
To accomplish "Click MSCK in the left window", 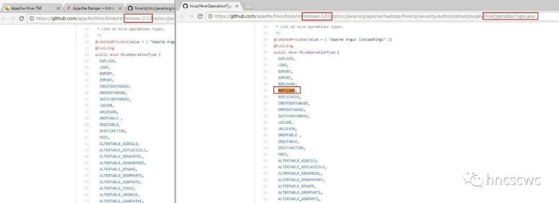I will [105, 137].
